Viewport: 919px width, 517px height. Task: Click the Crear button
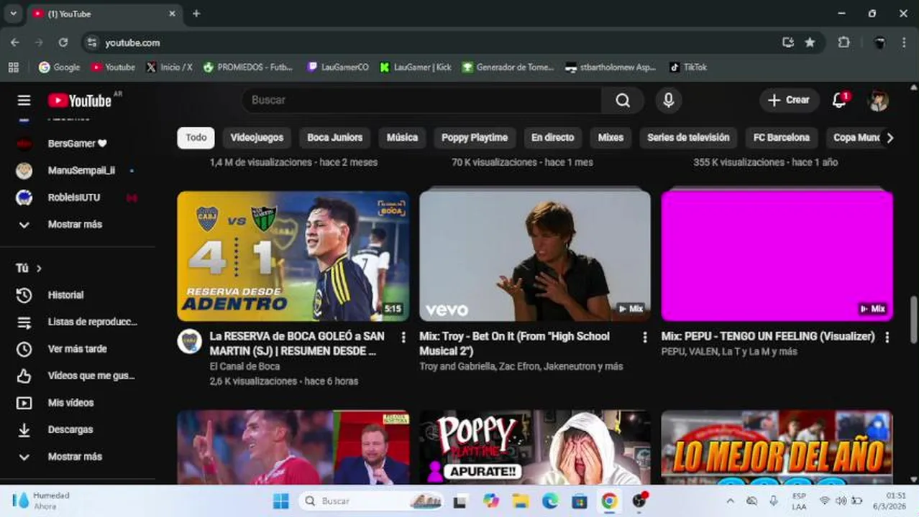(789, 101)
